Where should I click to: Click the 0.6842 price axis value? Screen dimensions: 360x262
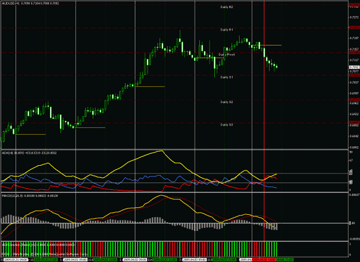pyautogui.click(x=354, y=136)
